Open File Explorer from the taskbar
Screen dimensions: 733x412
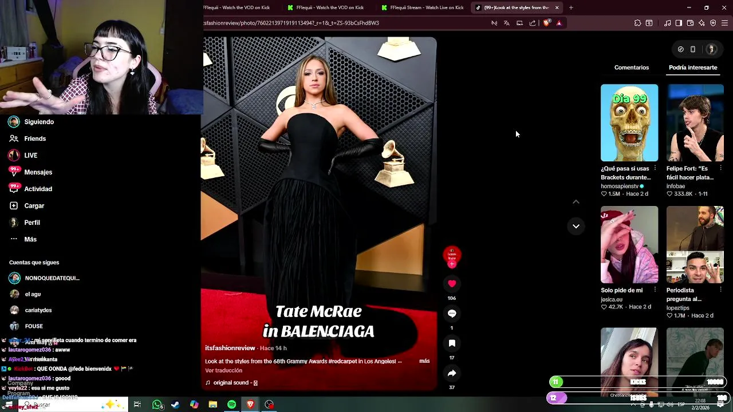click(213, 405)
